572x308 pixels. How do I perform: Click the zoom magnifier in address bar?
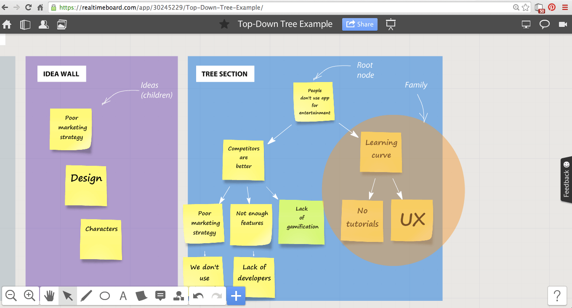tap(516, 7)
